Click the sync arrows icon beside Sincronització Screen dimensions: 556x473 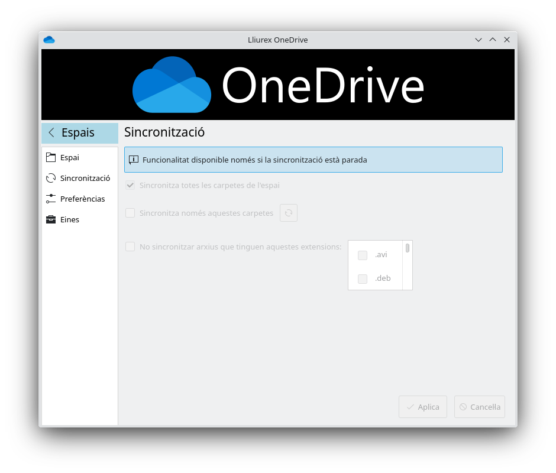pos(51,178)
